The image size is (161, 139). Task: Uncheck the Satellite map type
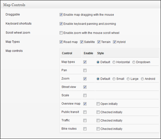pos(82,42)
